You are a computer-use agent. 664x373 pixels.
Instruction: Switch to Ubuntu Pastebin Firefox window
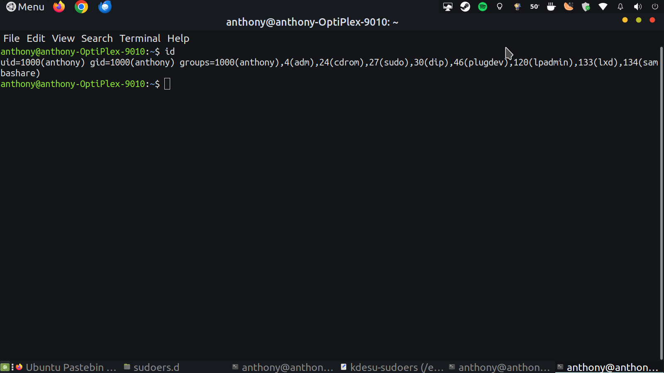click(66, 367)
